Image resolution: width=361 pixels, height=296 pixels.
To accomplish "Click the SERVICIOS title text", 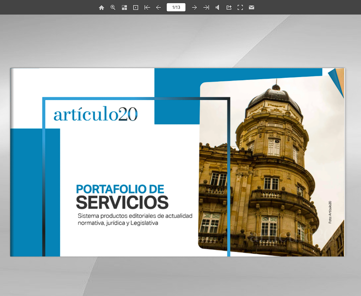I will 122,202.
